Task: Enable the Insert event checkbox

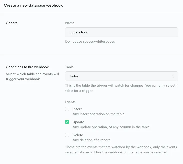Action: tap(67, 109)
